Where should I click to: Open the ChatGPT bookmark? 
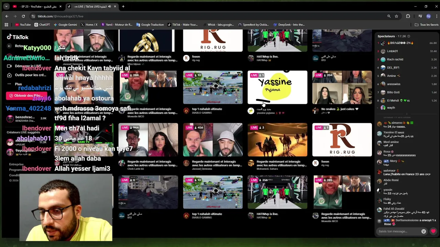click(42, 25)
